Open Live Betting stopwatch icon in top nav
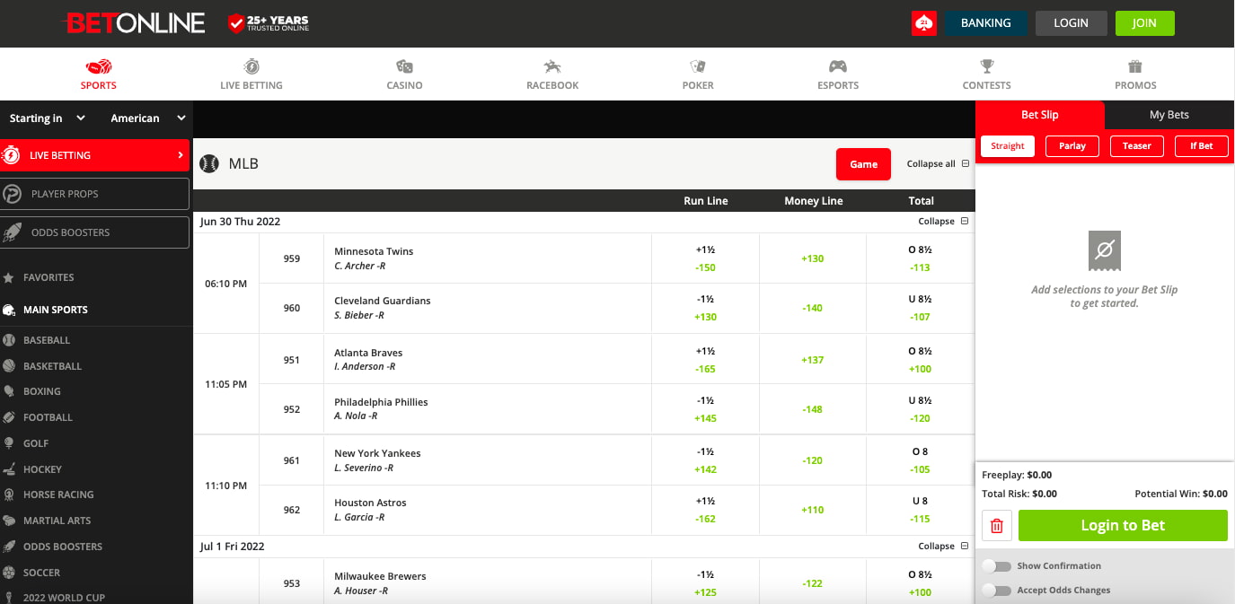 (251, 67)
